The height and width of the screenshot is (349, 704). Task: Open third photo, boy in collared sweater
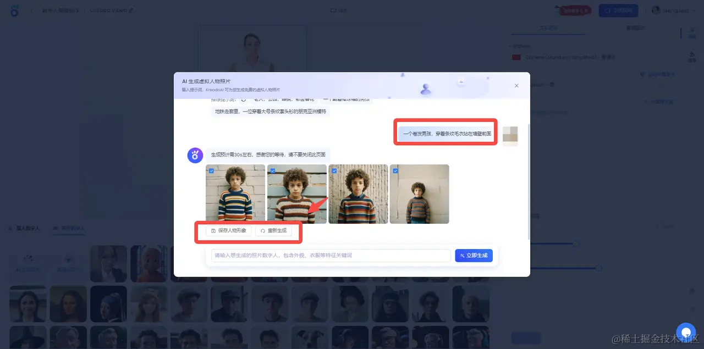point(358,194)
